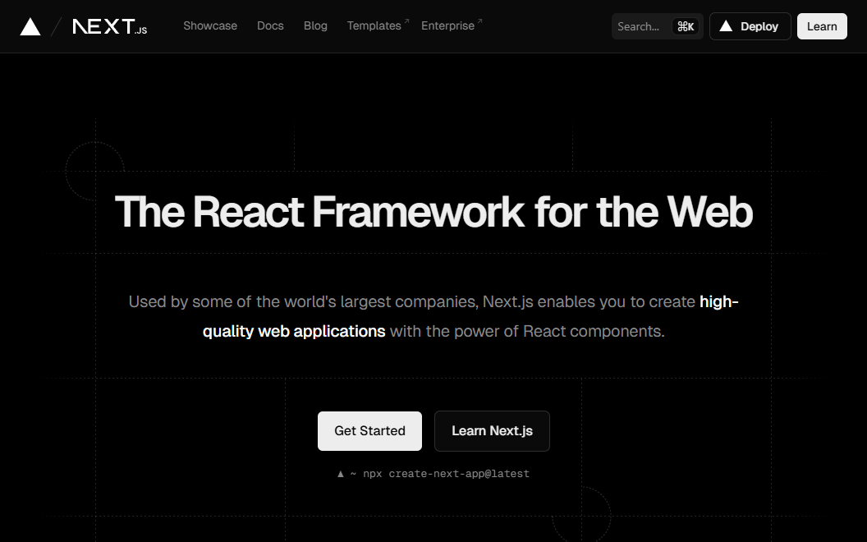Click the external arrow icon beside Enterprise
The height and width of the screenshot is (542, 867).
pos(479,21)
